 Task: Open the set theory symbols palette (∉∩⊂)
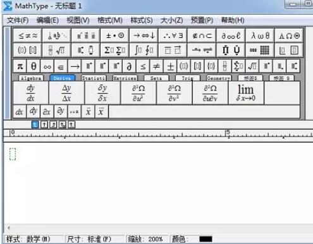(202, 35)
